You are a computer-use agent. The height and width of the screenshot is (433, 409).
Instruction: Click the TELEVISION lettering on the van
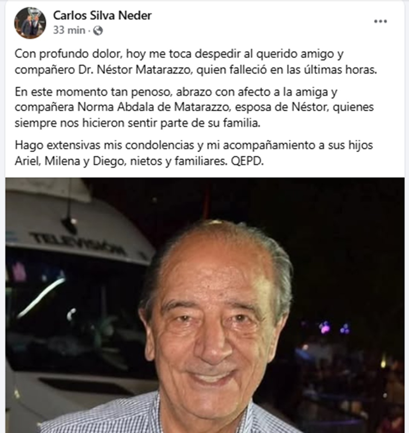(78, 243)
